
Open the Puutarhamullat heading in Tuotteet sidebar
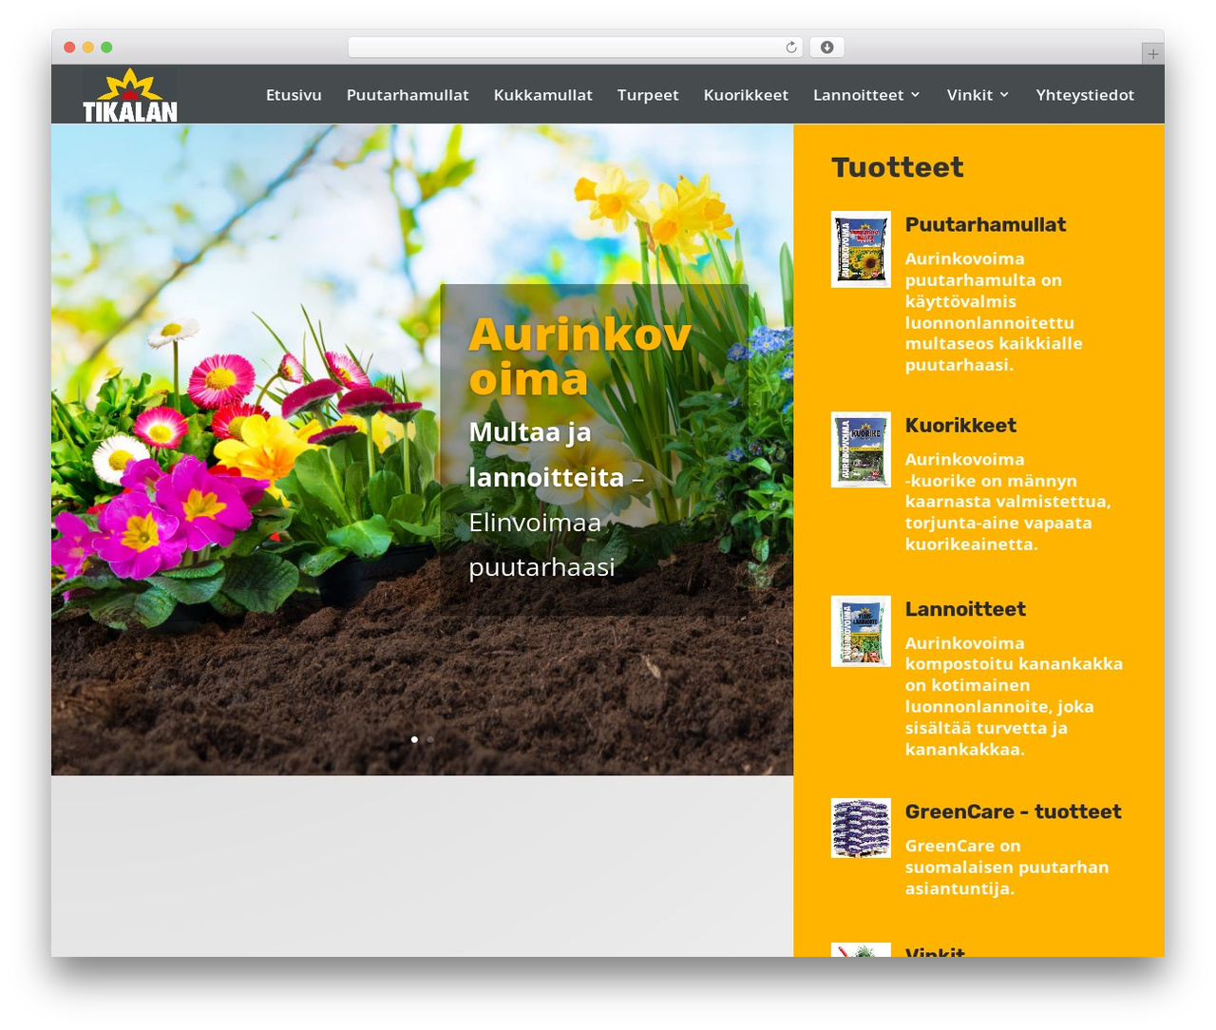tap(985, 225)
